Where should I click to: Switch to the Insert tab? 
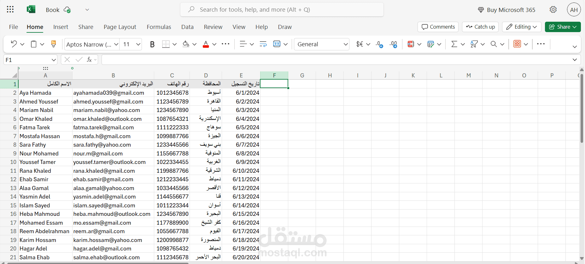61,27
